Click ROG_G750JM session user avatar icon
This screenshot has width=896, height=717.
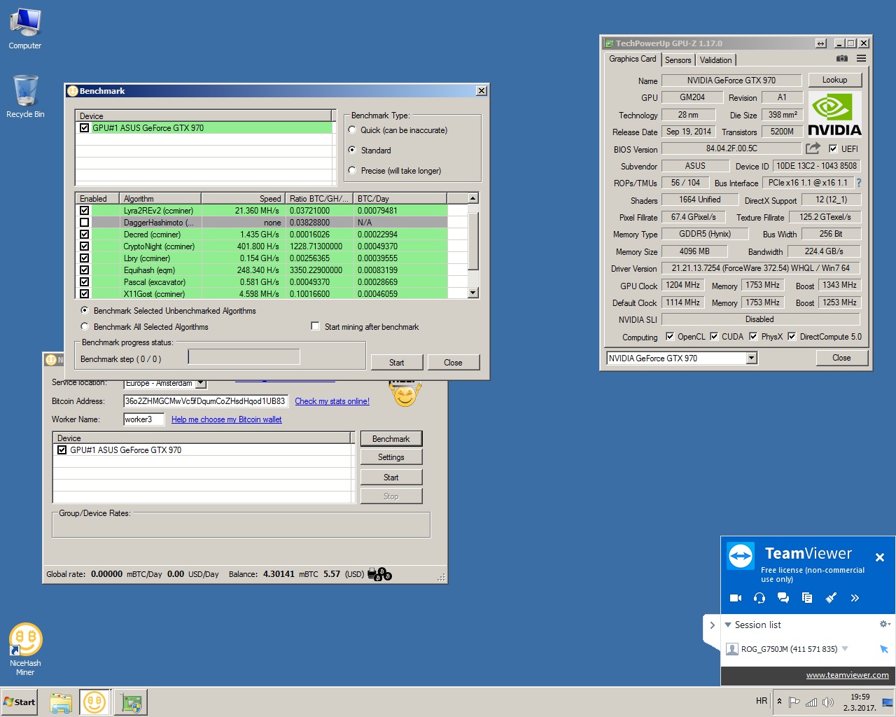(x=732, y=649)
